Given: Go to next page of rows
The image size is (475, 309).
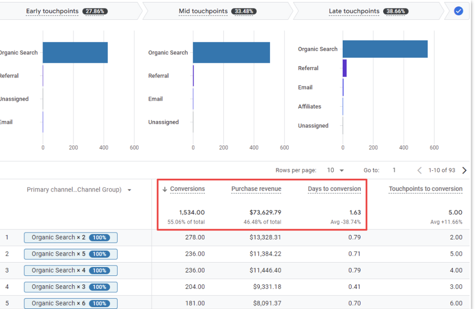Looking at the screenshot, I should [x=464, y=170].
